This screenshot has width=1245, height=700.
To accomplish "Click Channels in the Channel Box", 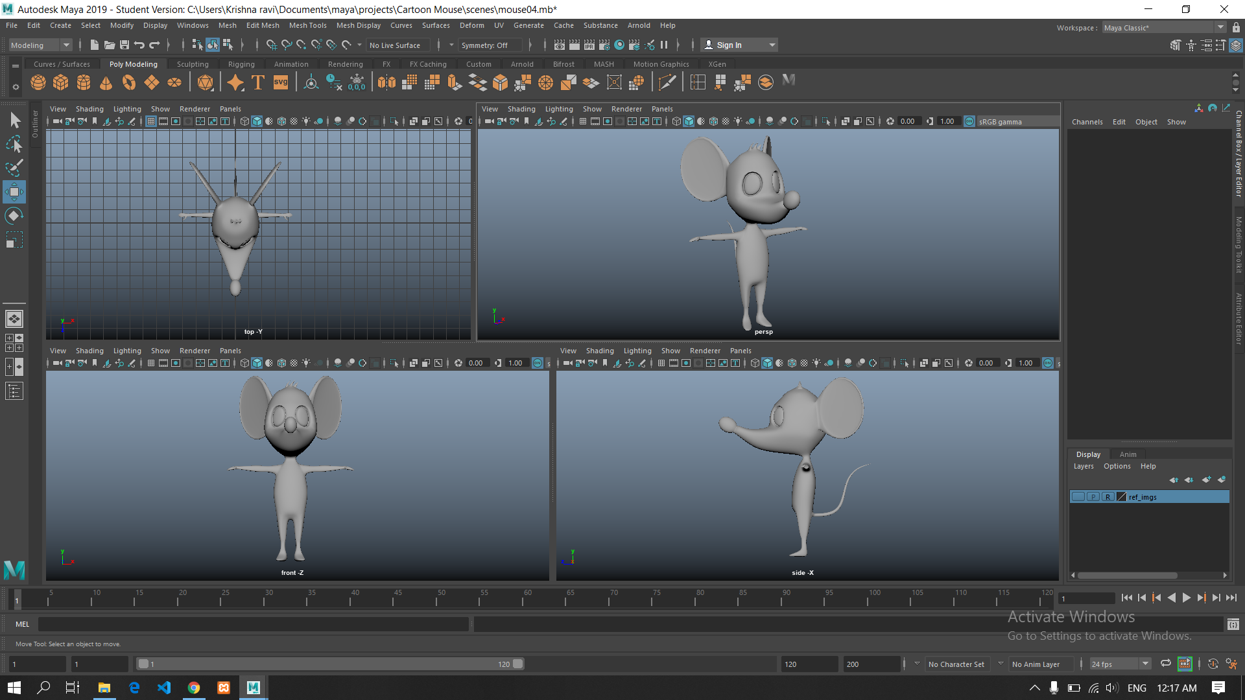I will click(x=1087, y=122).
